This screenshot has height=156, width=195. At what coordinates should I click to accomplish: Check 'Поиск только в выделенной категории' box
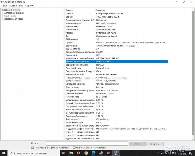[x=32, y=148]
